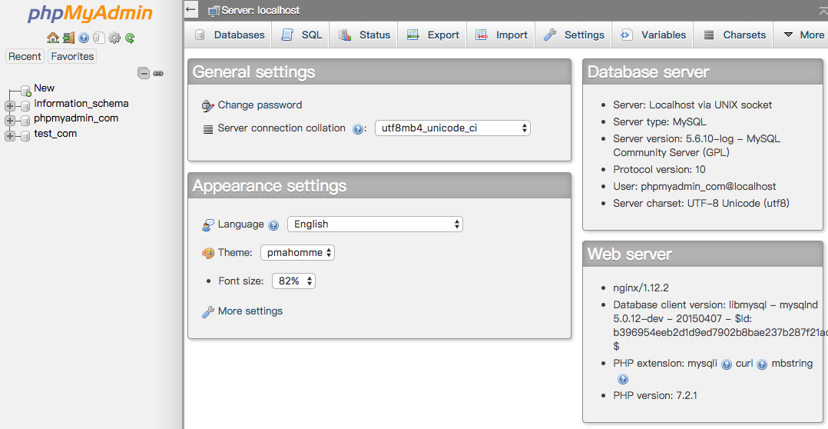This screenshot has width=828, height=429.
Task: Expand the test_com database tree node
Action: pyautogui.click(x=10, y=135)
